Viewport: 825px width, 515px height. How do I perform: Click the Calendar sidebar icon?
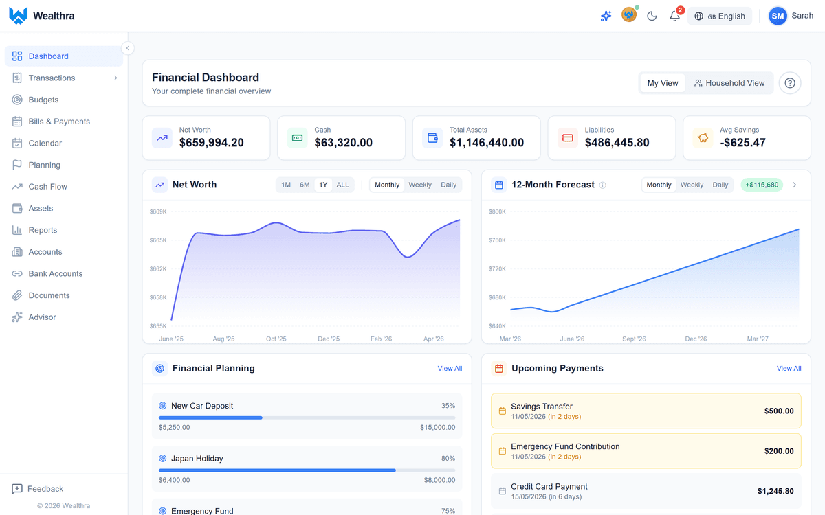coord(17,144)
